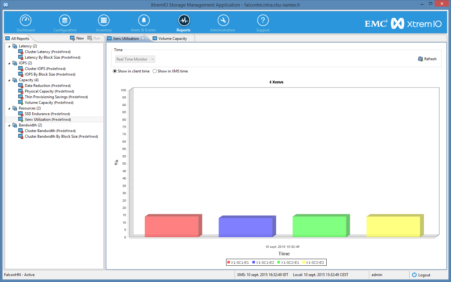
Task: Click the Thin Provisioning Savings report icon
Action: click(21, 97)
